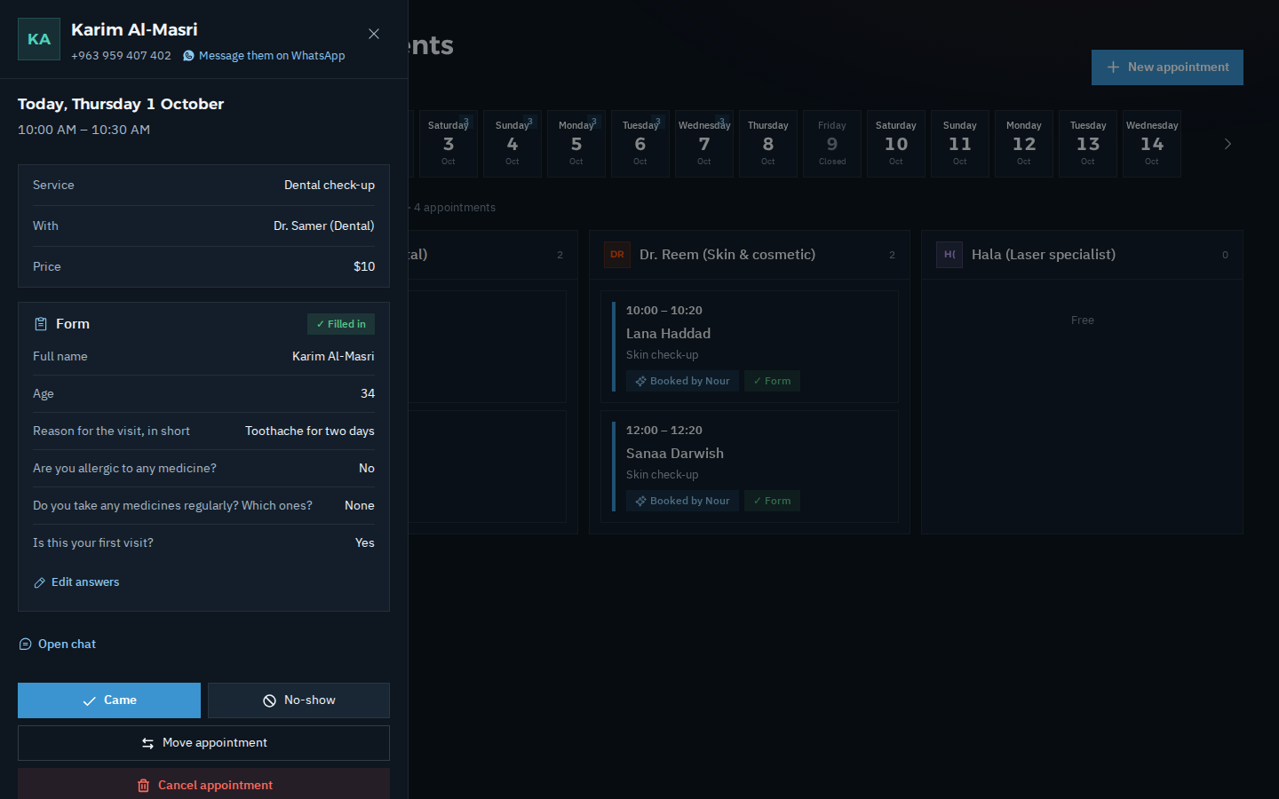Open Sanaa Darwish 12:00 appointment card
Image resolution: width=1279 pixels, height=799 pixels.
point(750,466)
